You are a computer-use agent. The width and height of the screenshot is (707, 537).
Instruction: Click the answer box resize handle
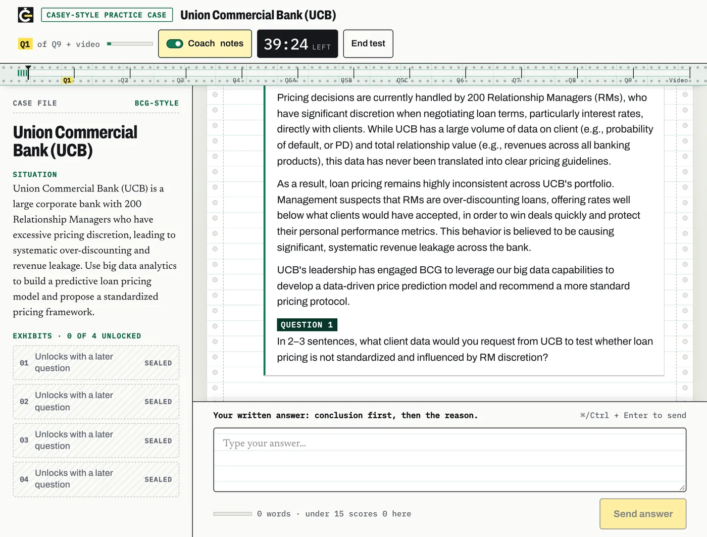[x=682, y=487]
